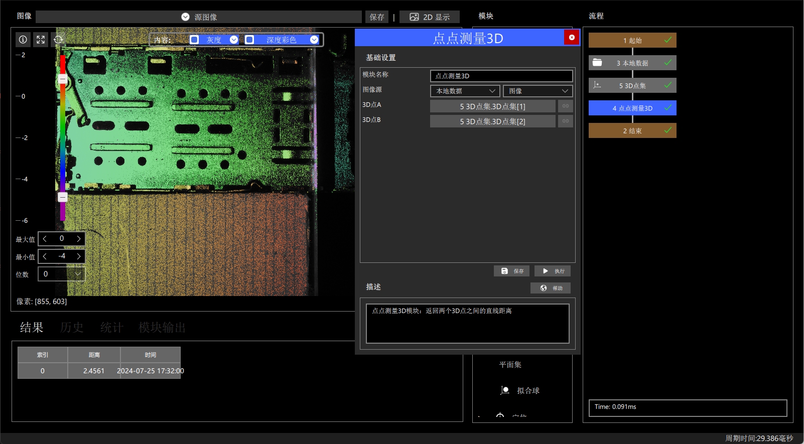Toggle the 灰度 checkbox
The height and width of the screenshot is (444, 804).
(195, 40)
